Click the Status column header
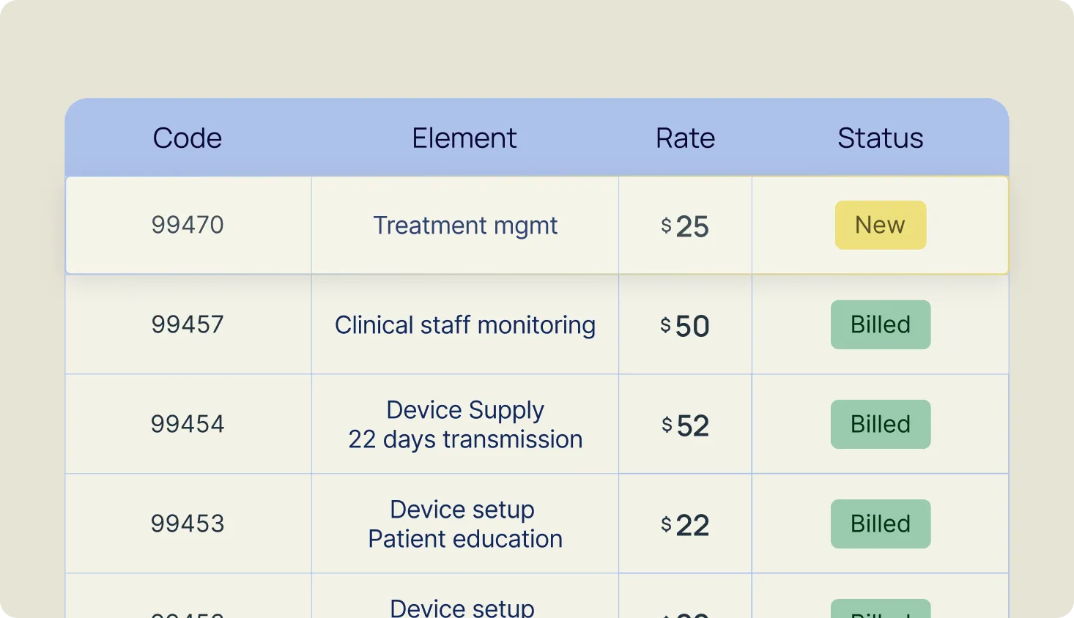The height and width of the screenshot is (618, 1074). (x=881, y=138)
